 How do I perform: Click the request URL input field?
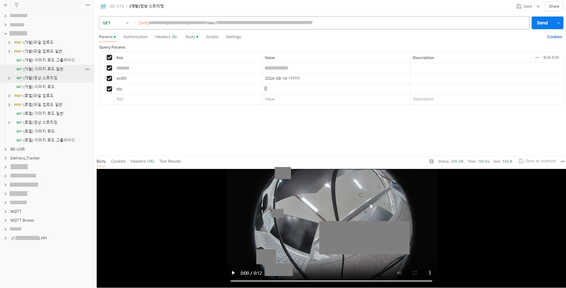point(332,23)
